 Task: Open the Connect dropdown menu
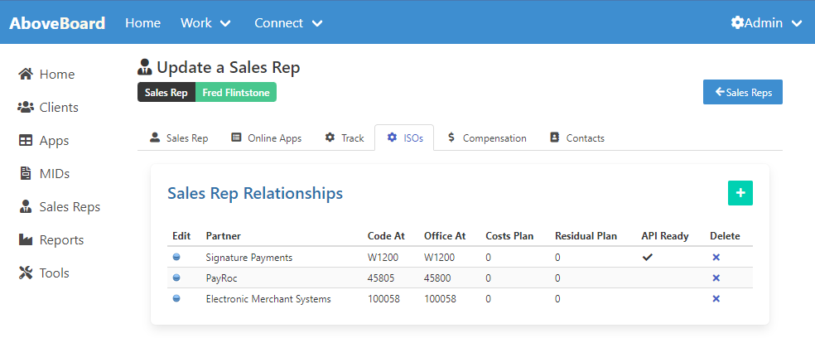[288, 22]
